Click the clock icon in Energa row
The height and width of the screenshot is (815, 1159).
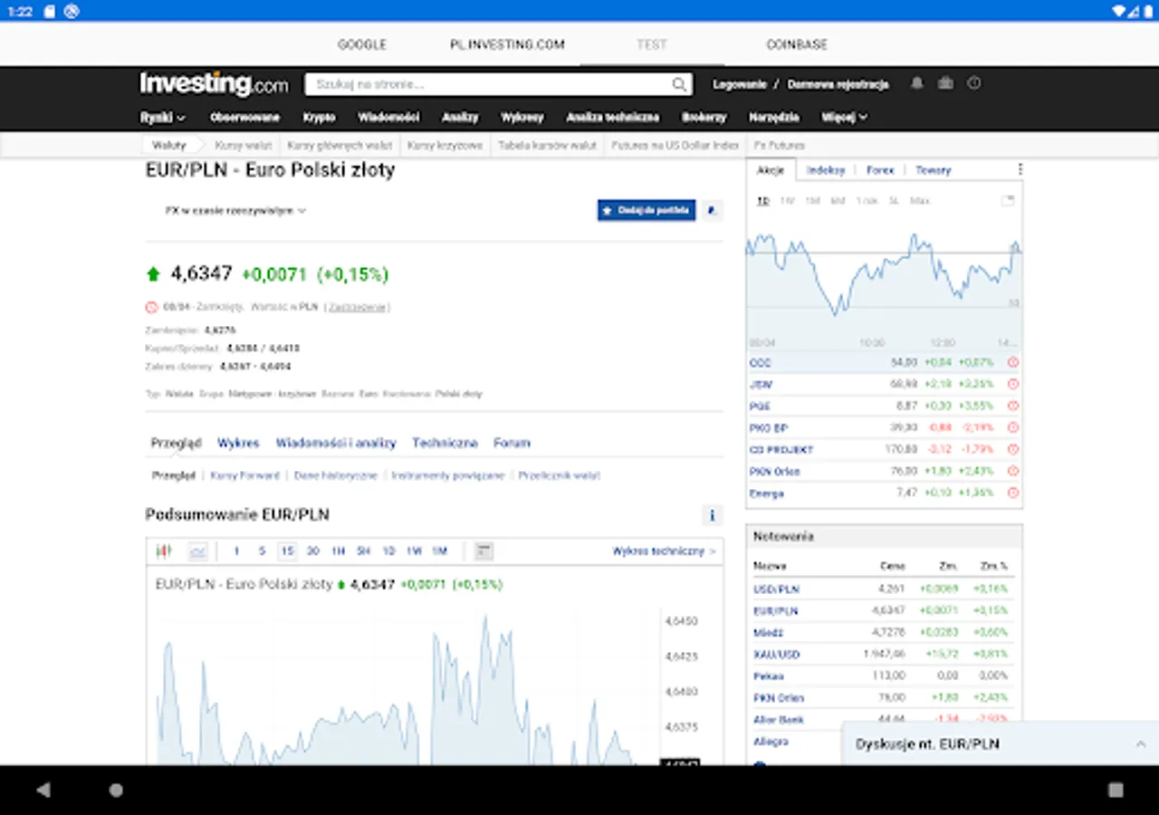[x=1013, y=493]
